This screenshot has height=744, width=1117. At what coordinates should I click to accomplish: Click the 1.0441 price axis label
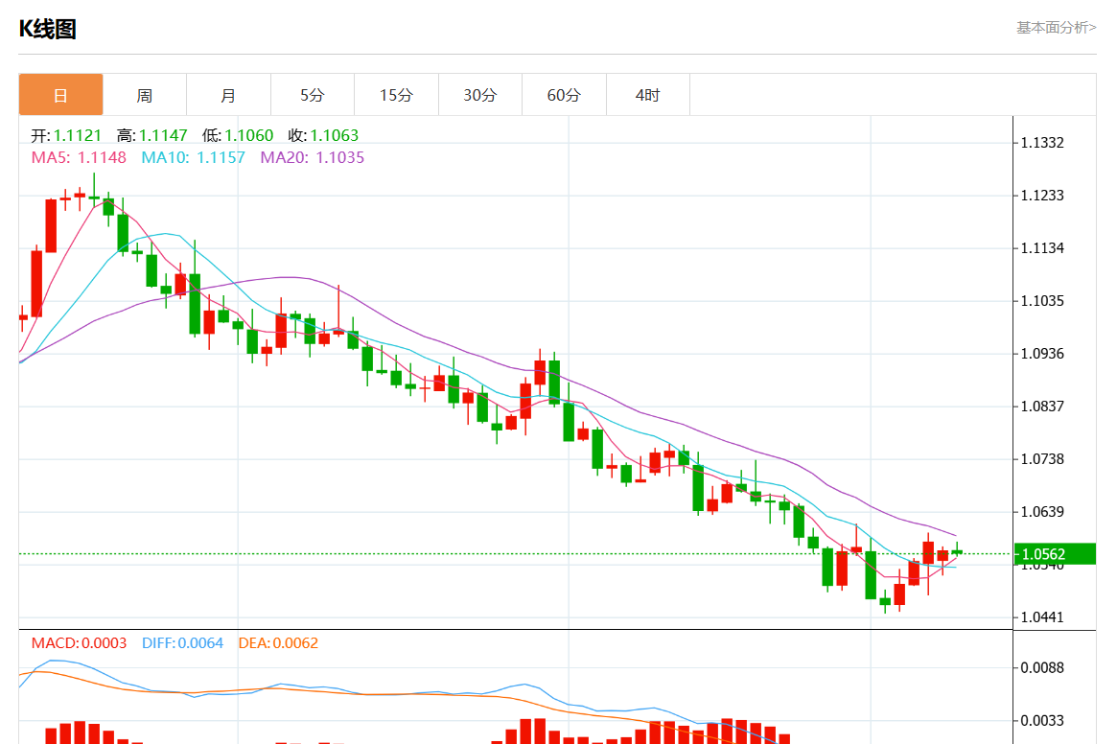(1042, 617)
